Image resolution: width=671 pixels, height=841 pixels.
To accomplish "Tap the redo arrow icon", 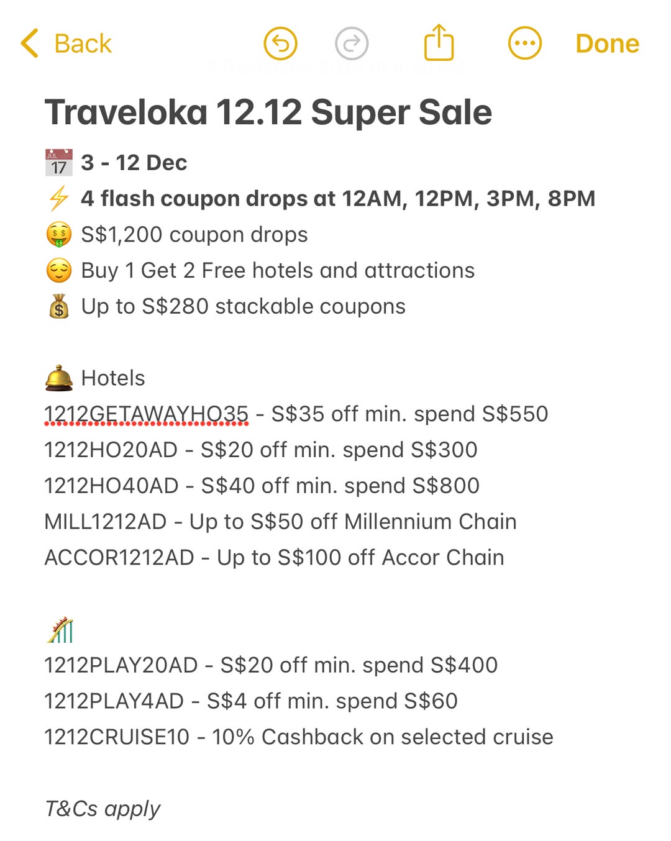I will (x=352, y=43).
